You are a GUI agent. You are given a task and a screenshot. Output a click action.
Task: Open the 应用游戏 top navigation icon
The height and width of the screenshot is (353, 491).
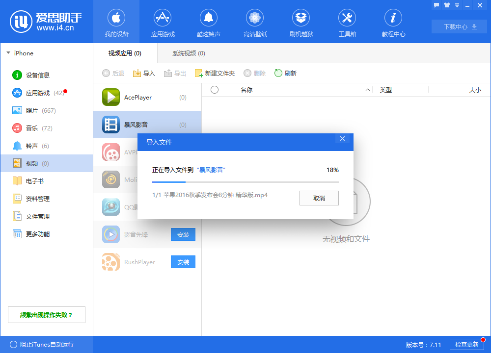[163, 18]
